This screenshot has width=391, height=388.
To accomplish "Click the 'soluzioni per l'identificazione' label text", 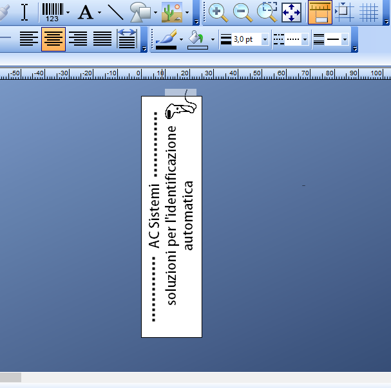I will [x=171, y=216].
